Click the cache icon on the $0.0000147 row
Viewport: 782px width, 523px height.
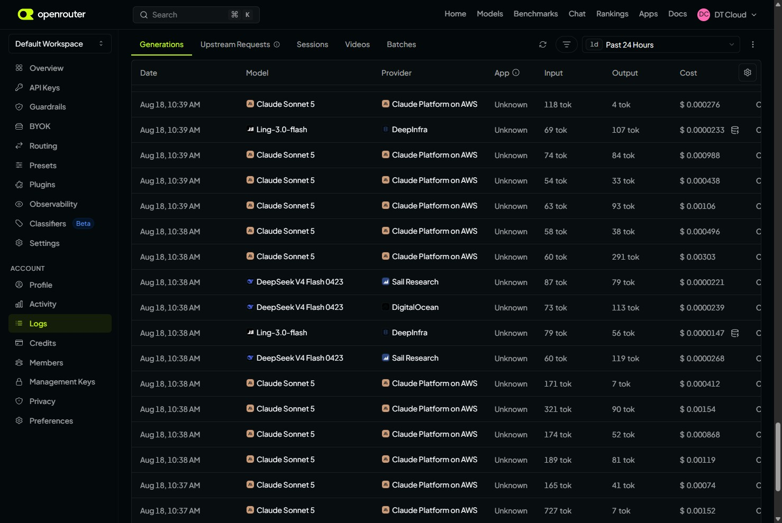(735, 333)
